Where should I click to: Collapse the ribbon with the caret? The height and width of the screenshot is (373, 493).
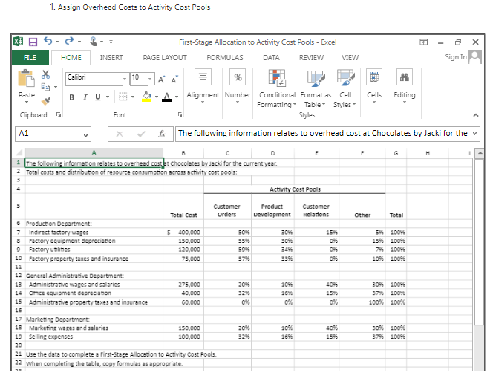click(x=476, y=115)
